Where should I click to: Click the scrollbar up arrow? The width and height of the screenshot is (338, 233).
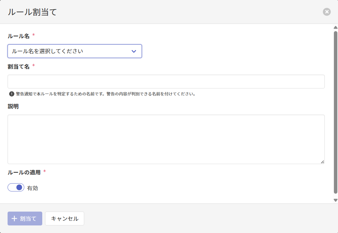pos(335,27)
